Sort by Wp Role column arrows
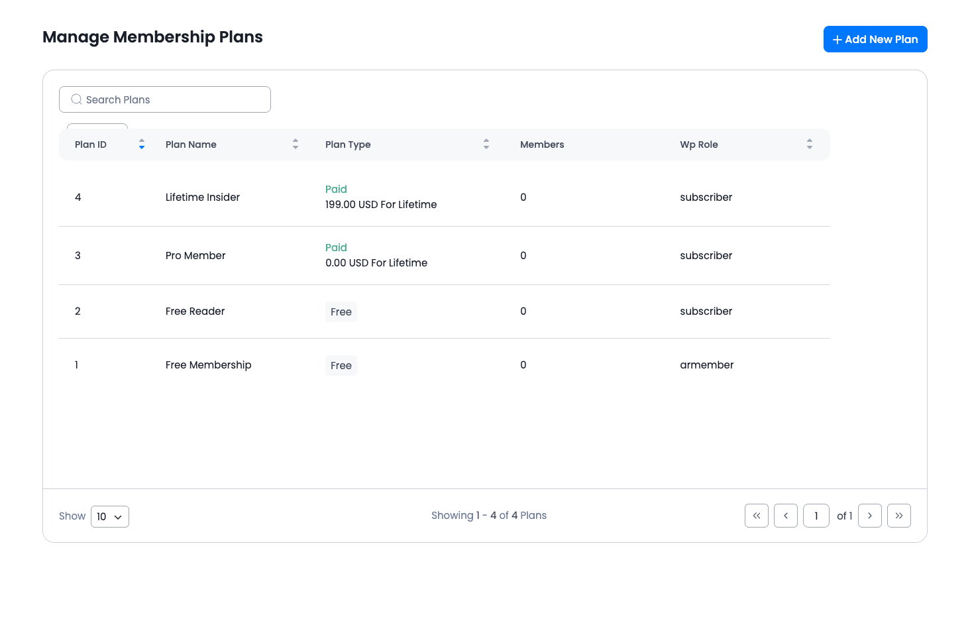The height and width of the screenshot is (623, 970). point(810,144)
